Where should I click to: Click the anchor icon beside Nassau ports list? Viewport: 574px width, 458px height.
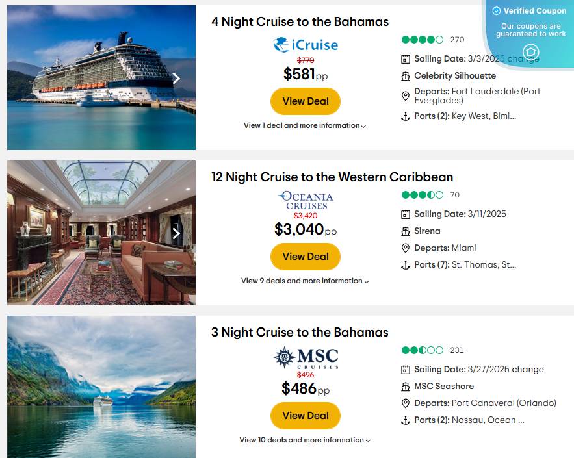pos(405,420)
